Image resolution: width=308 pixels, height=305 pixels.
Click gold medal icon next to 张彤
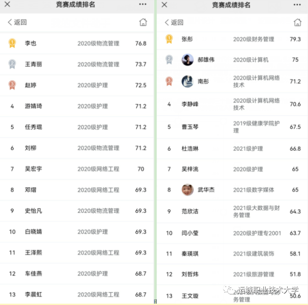click(x=169, y=39)
